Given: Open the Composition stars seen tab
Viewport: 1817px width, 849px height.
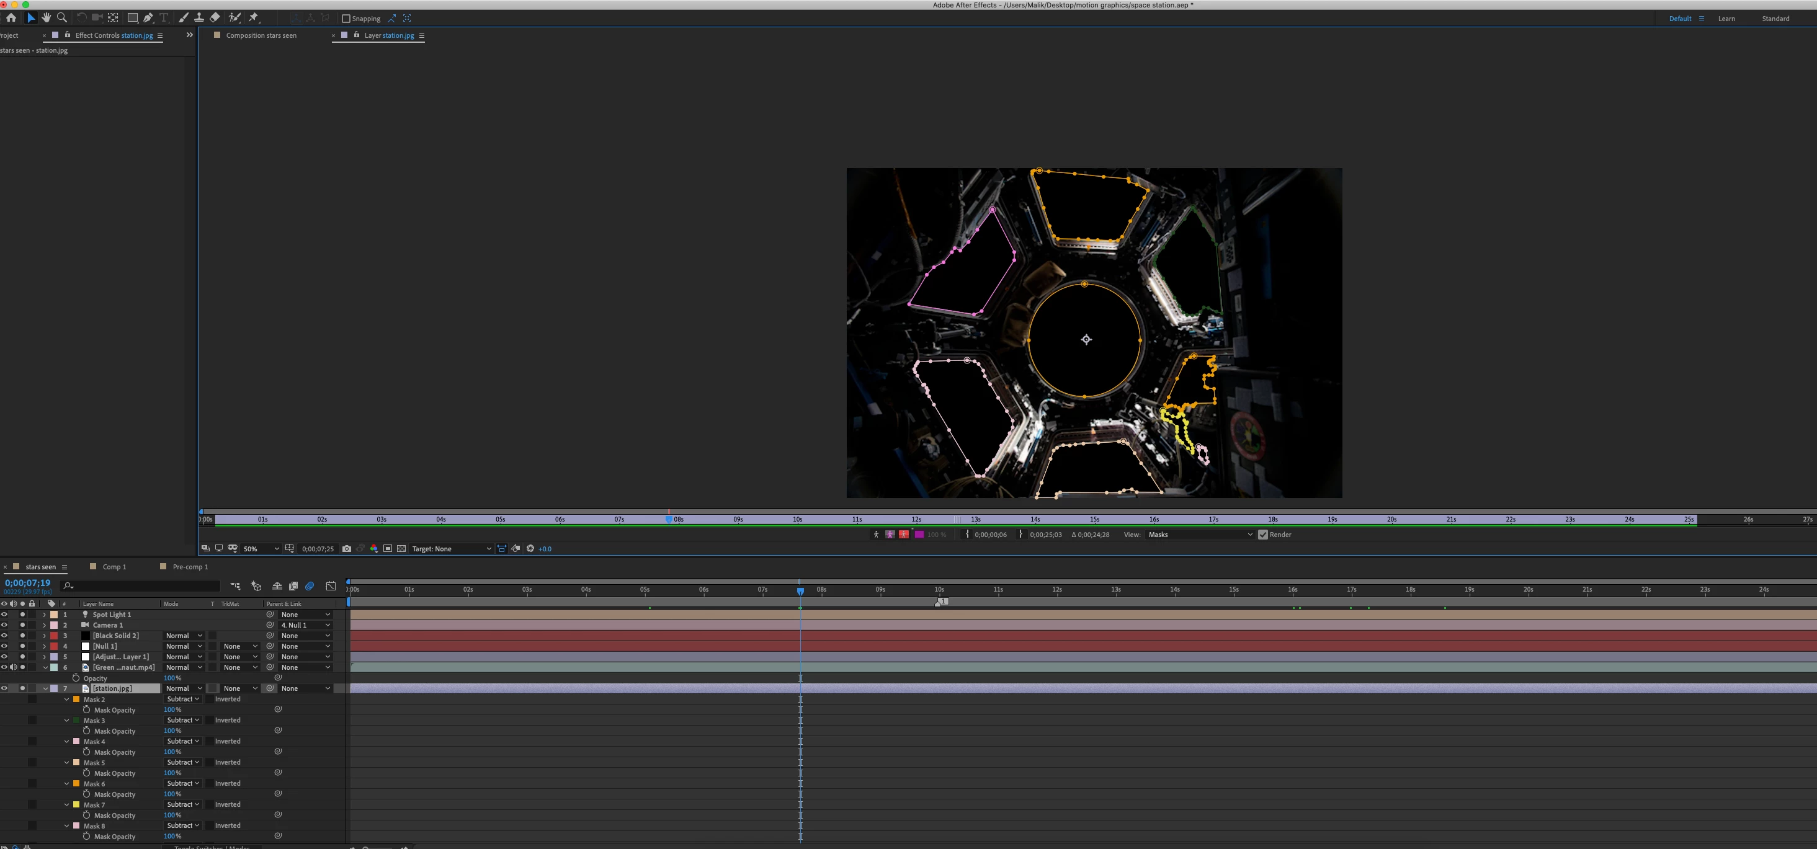Looking at the screenshot, I should [x=261, y=35].
